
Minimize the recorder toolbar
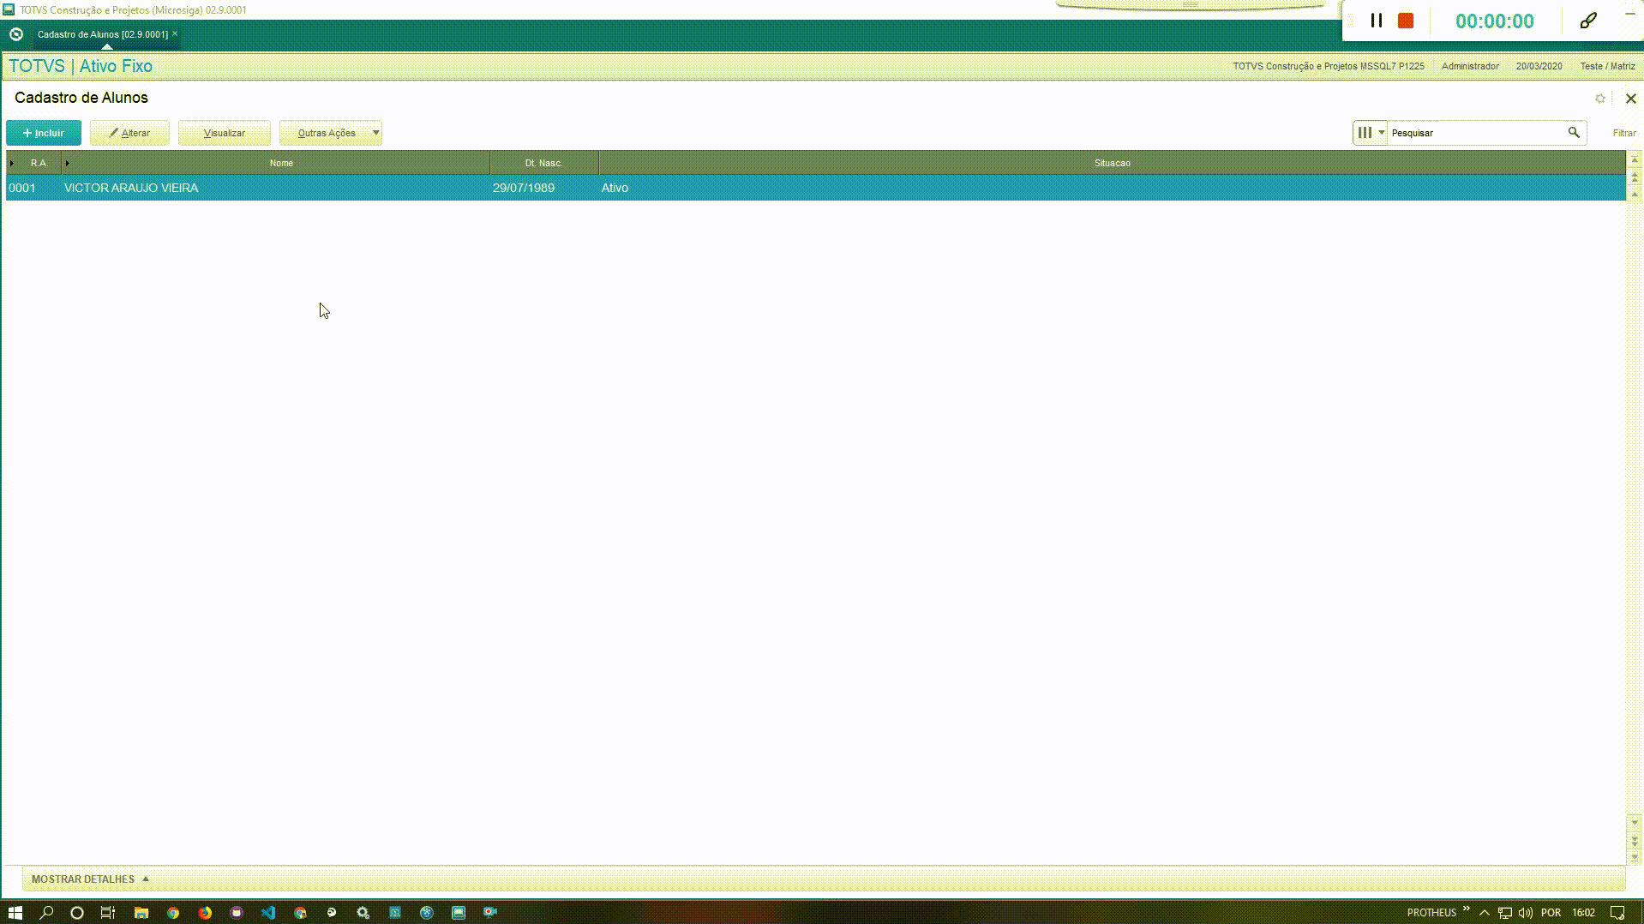(x=1630, y=14)
